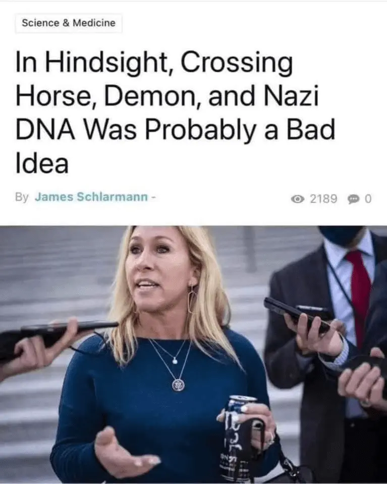Open the Science & Medicine category tag
Screen dimensions: 387x484
tap(68, 23)
